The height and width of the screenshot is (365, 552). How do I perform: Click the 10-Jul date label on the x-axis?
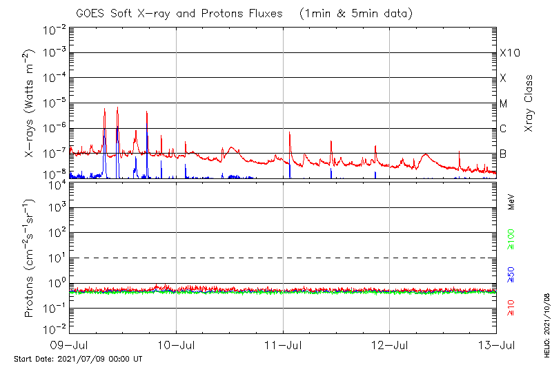tap(176, 346)
